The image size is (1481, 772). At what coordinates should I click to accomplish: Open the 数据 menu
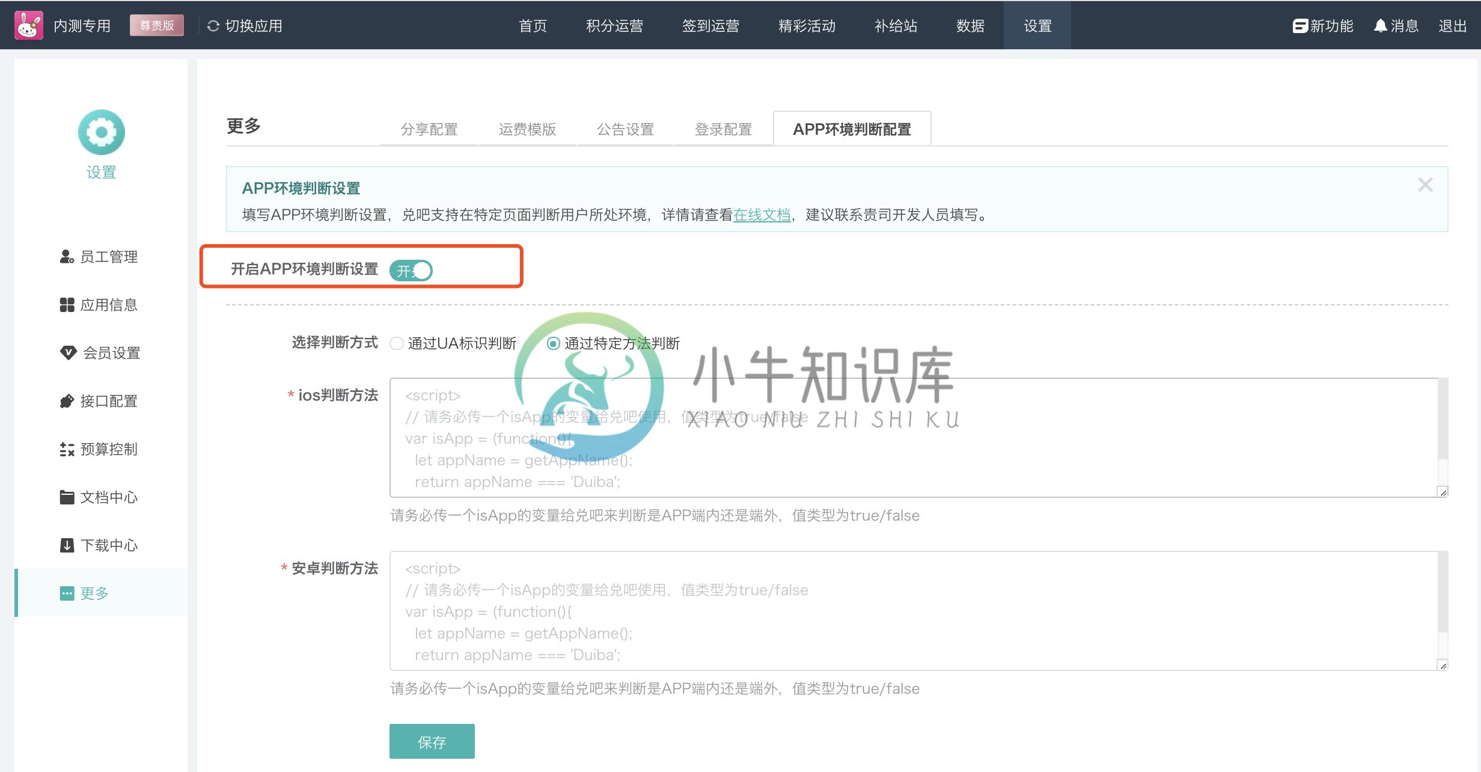(971, 26)
